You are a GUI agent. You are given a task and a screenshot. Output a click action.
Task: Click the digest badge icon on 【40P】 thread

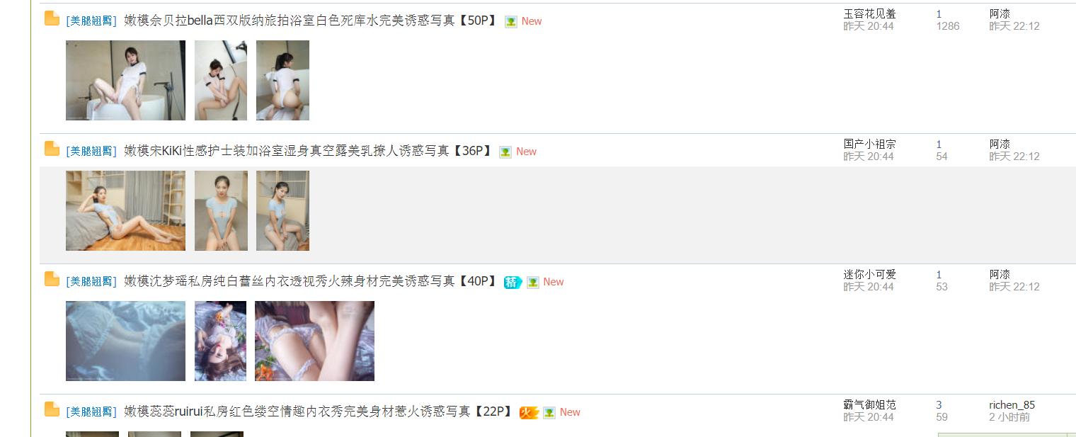click(513, 282)
